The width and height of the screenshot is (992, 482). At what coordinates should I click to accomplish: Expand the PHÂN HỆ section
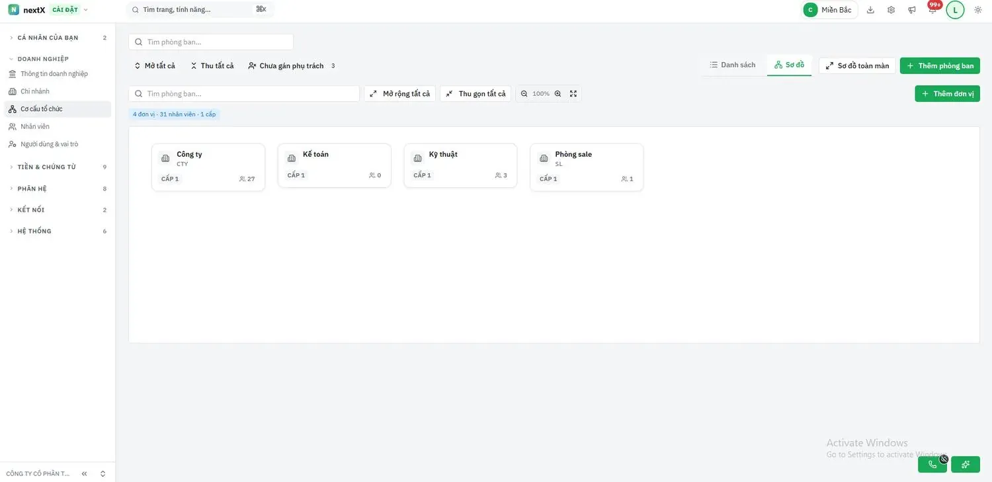(x=58, y=188)
